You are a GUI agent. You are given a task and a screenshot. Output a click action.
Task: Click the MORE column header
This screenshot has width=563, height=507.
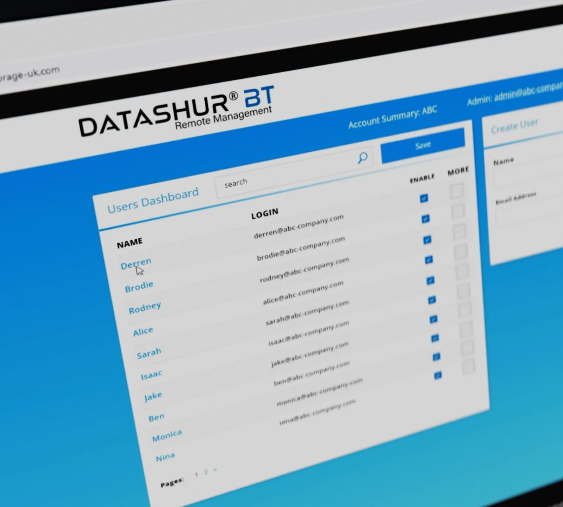458,171
